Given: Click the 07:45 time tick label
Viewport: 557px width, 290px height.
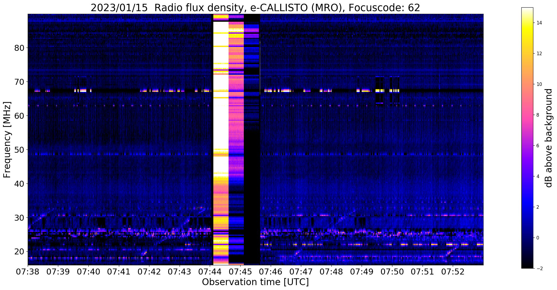Looking at the screenshot, I should click(240, 272).
